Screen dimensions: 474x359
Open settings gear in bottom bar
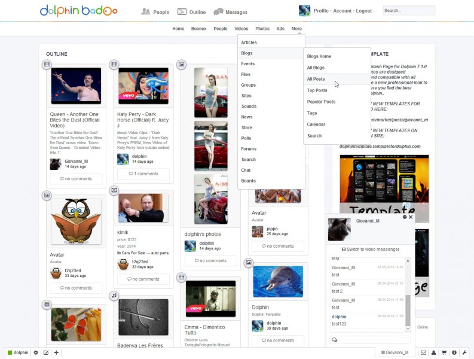coord(36,352)
